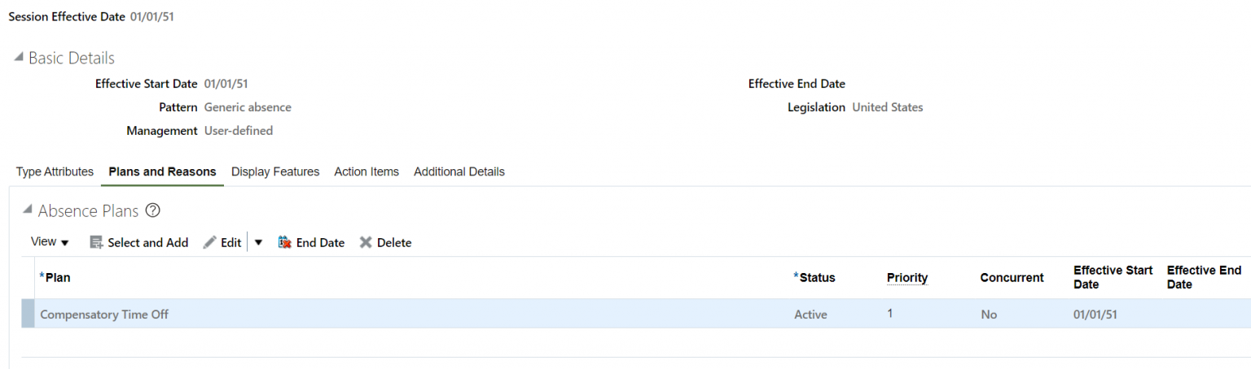Click the Delete X icon
The height and width of the screenshot is (369, 1251).
click(x=366, y=242)
